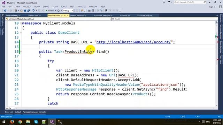Open the Team Explorer side panel

pos(221,47)
